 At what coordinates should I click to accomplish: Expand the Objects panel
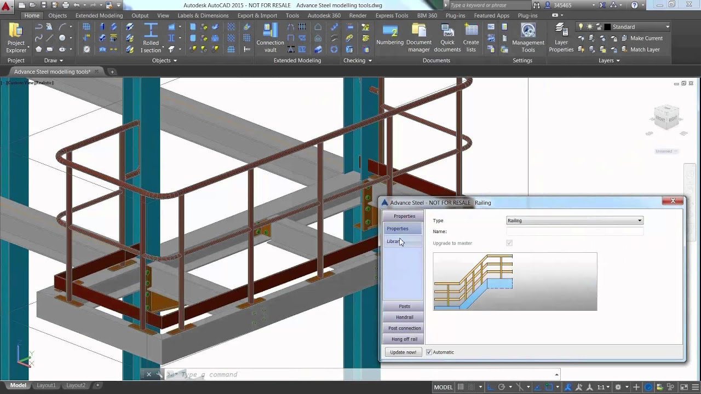[164, 60]
